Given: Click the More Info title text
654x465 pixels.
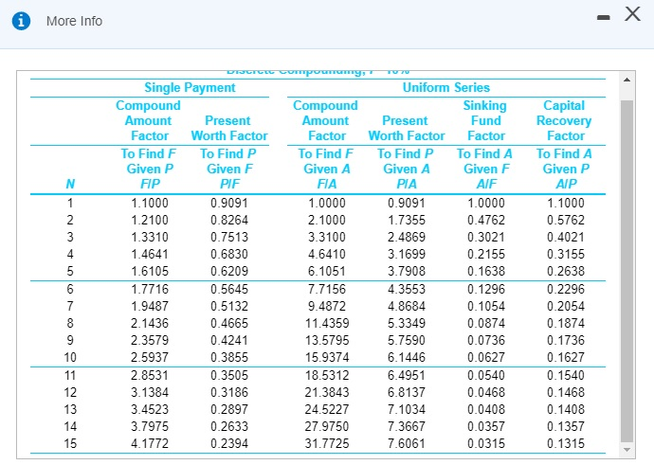Looking at the screenshot, I should [x=74, y=21].
